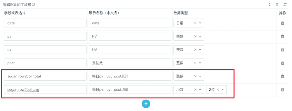Open the 2位 decimal places dropdown
Screen dimensions: 292x111
click(223, 90)
